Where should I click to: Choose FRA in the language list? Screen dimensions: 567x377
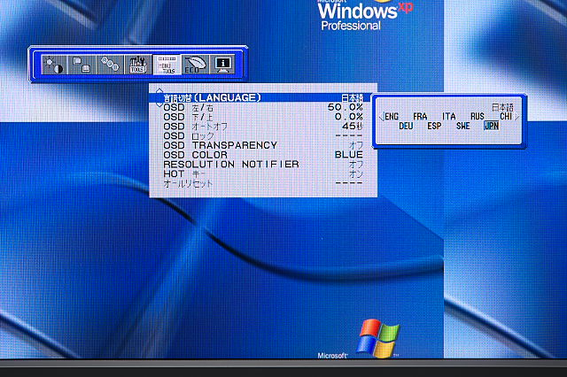tap(420, 116)
